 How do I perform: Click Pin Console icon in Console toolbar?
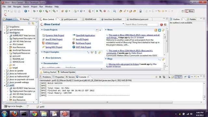click(185, 77)
